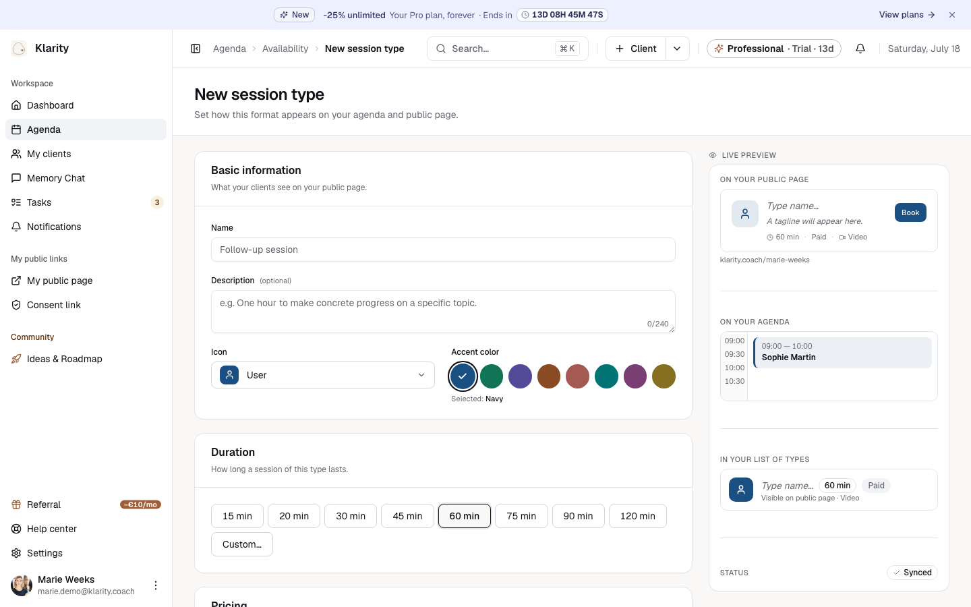Click the Search field in top bar

[508, 49]
